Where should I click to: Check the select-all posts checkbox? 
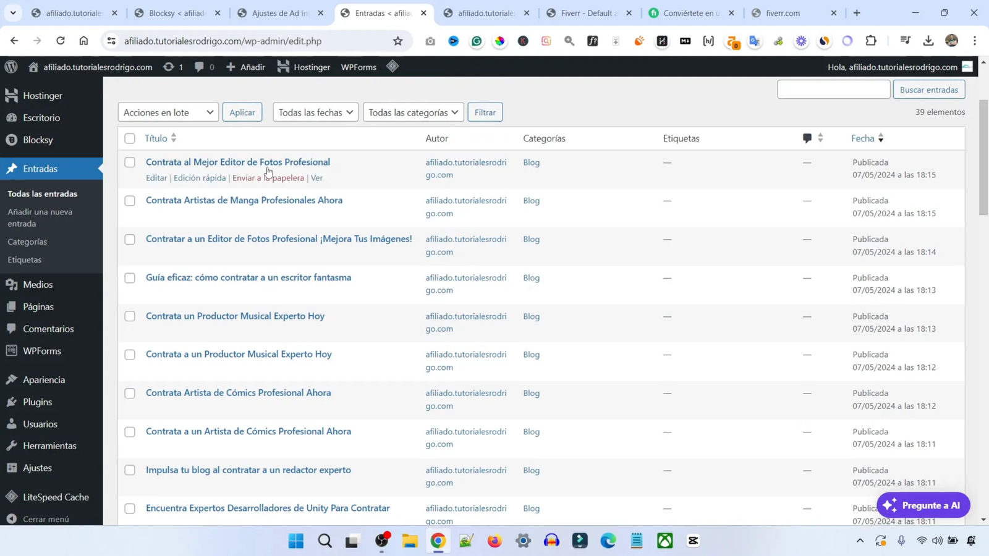click(129, 138)
